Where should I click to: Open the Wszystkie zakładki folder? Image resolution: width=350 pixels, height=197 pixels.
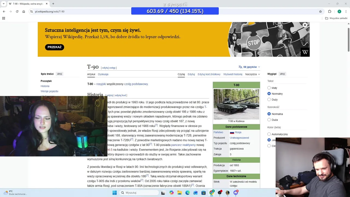click(x=336, y=18)
